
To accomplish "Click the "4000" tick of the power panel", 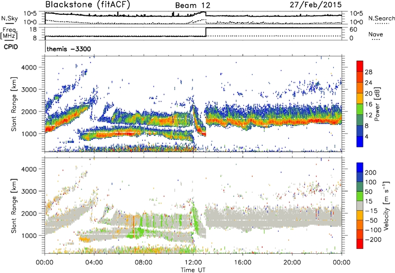I will [x=29, y=68].
